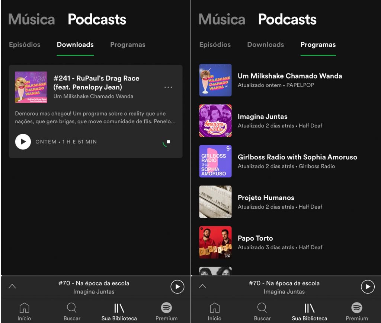Select Downloads tab in the left screen
The height and width of the screenshot is (323, 381).
click(x=75, y=44)
